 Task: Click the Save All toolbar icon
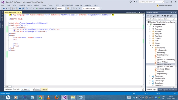tap(23, 8)
